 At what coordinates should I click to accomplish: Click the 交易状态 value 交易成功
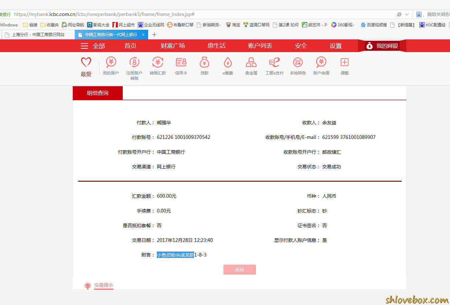pyautogui.click(x=332, y=167)
